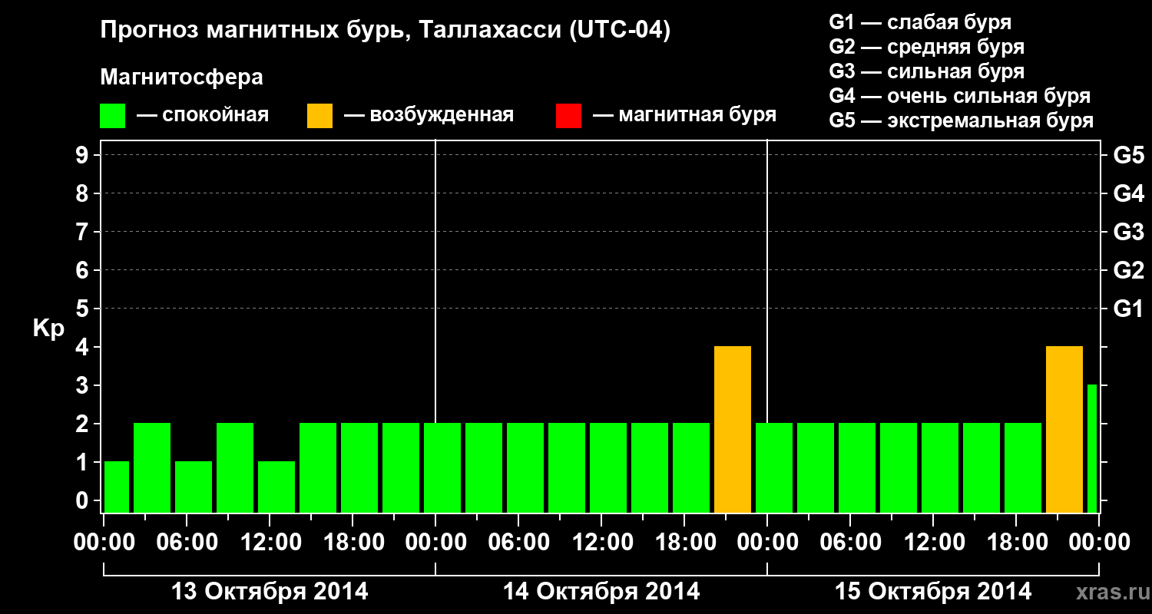Image resolution: width=1152 pixels, height=614 pixels.
Task: Click the narrow green Kp 3 bar ending 15 October
Action: (x=1092, y=449)
